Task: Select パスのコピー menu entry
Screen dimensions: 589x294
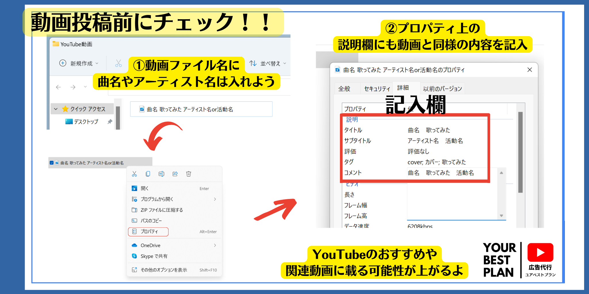Action: 174,220
